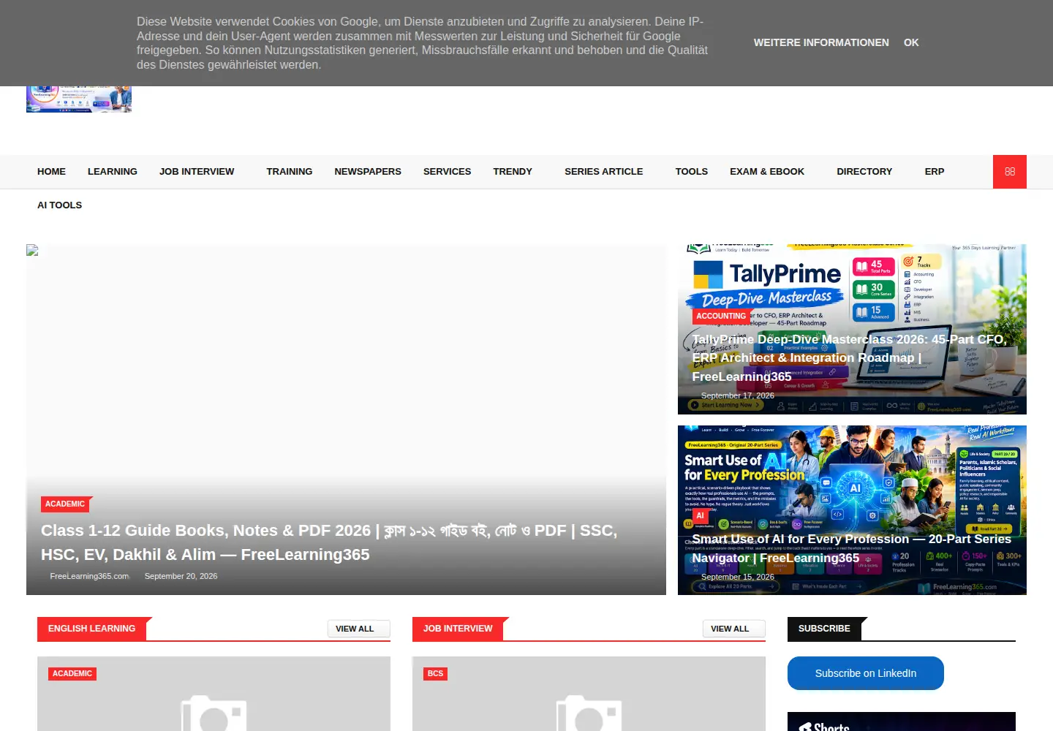Viewport: 1053px width, 731px height.
Task: Open the Training menu
Action: tap(289, 172)
